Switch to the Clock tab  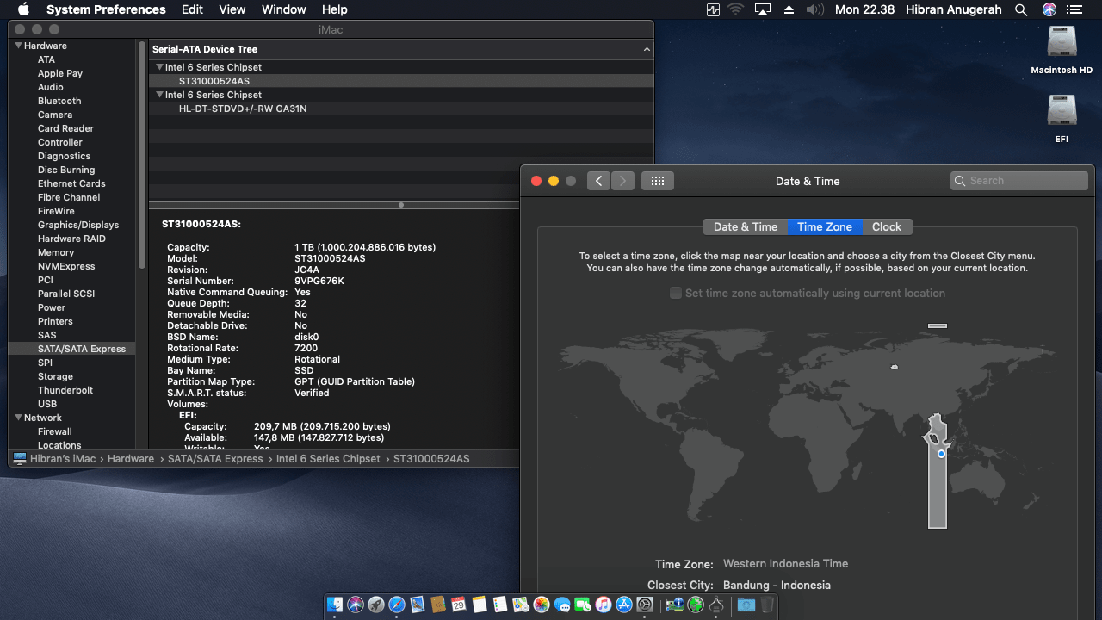coord(887,227)
